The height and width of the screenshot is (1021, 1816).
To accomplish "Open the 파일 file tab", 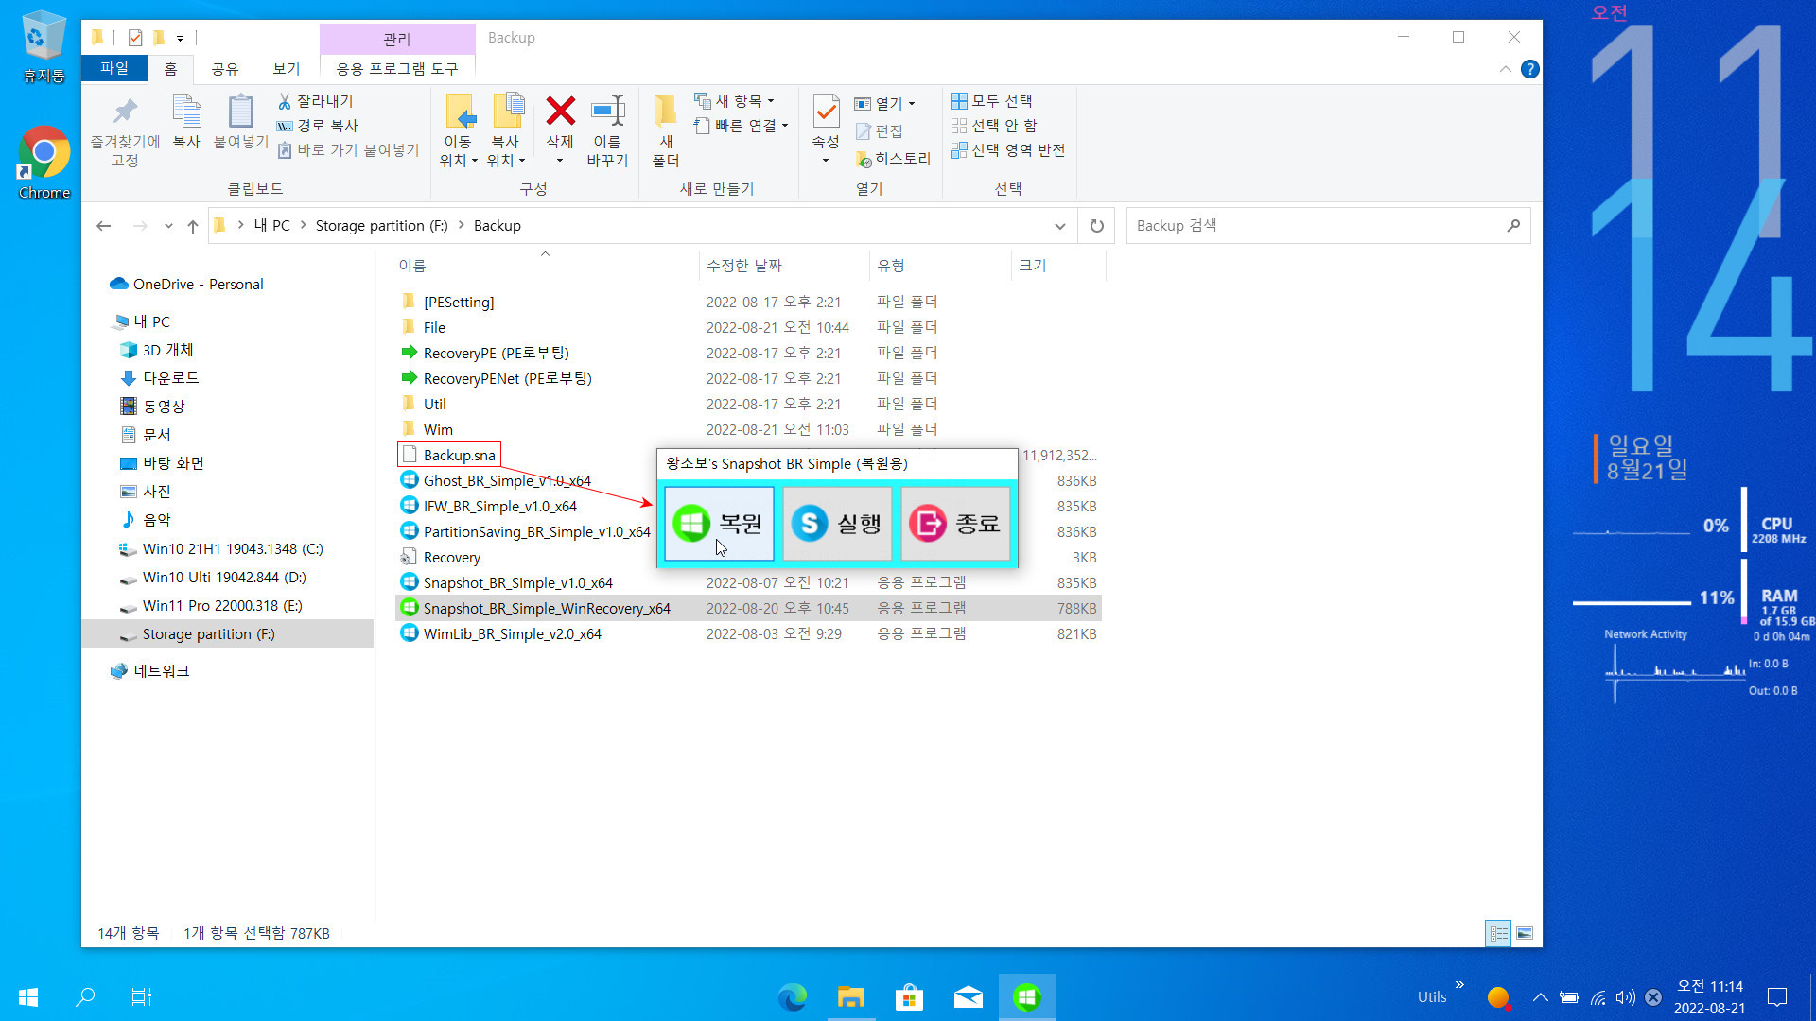I will pyautogui.click(x=114, y=68).
